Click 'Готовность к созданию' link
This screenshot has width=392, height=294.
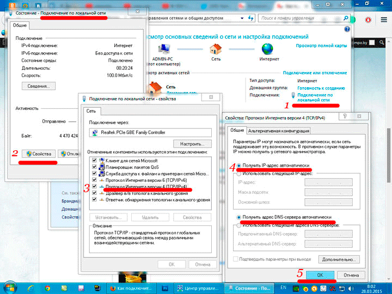pyautogui.click(x=321, y=88)
